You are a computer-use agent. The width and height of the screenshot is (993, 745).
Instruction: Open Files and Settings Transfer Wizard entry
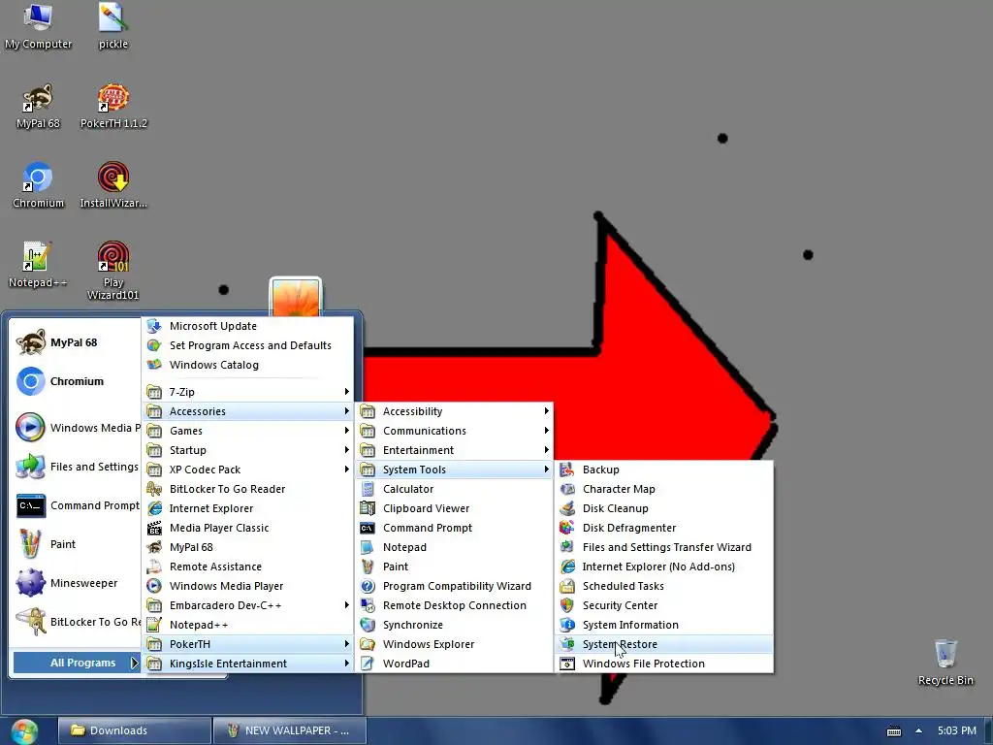(663, 547)
